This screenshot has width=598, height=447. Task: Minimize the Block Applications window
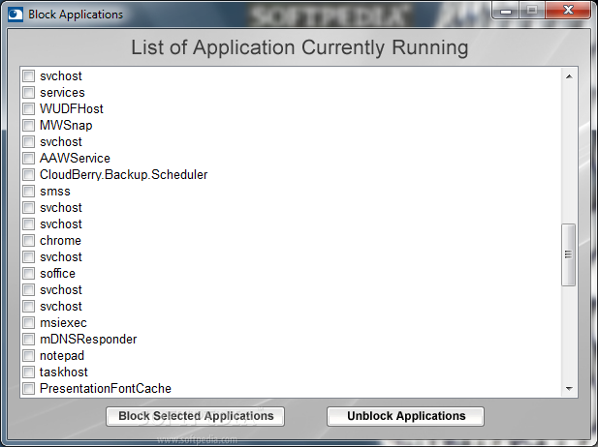point(506,11)
